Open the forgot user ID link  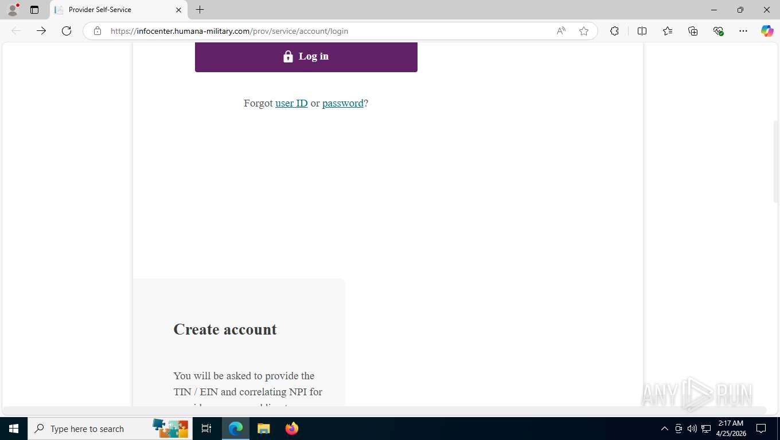(x=291, y=103)
